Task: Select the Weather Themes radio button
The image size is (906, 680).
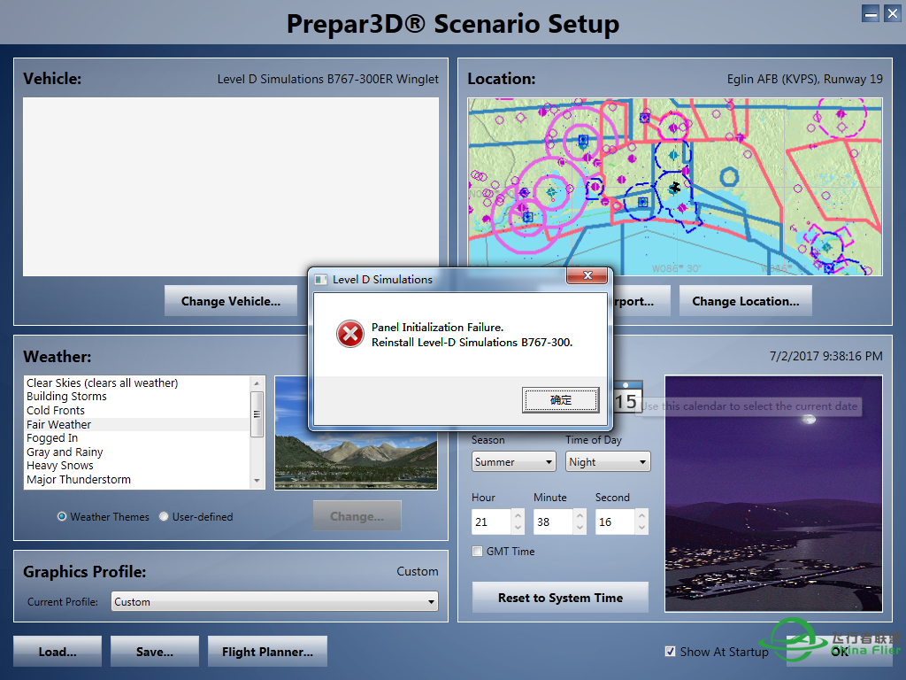Action: click(62, 516)
